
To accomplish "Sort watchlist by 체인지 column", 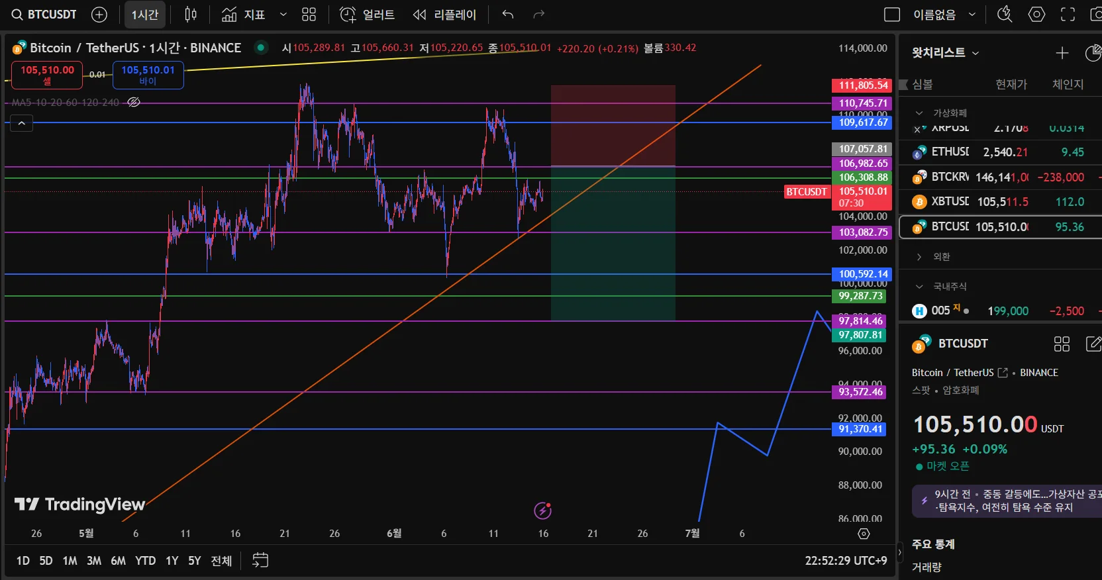I will tap(1068, 84).
